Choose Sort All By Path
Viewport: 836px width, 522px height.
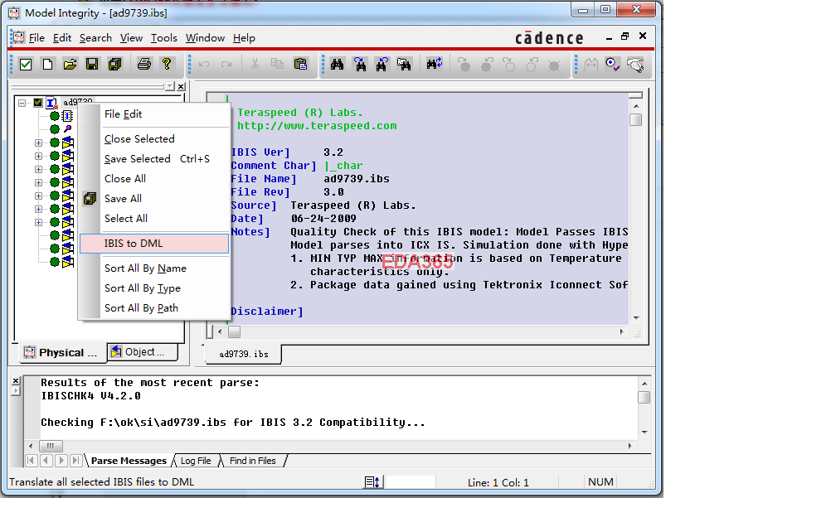(154, 308)
